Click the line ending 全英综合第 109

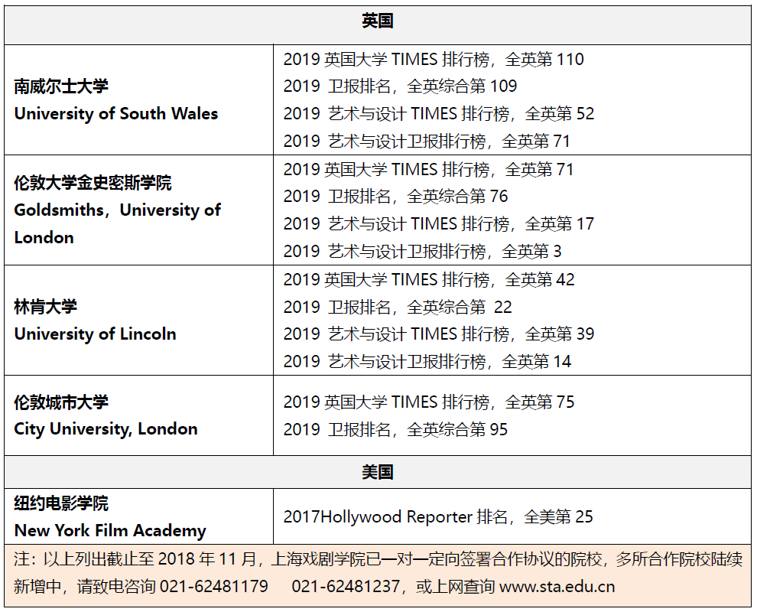tap(400, 86)
